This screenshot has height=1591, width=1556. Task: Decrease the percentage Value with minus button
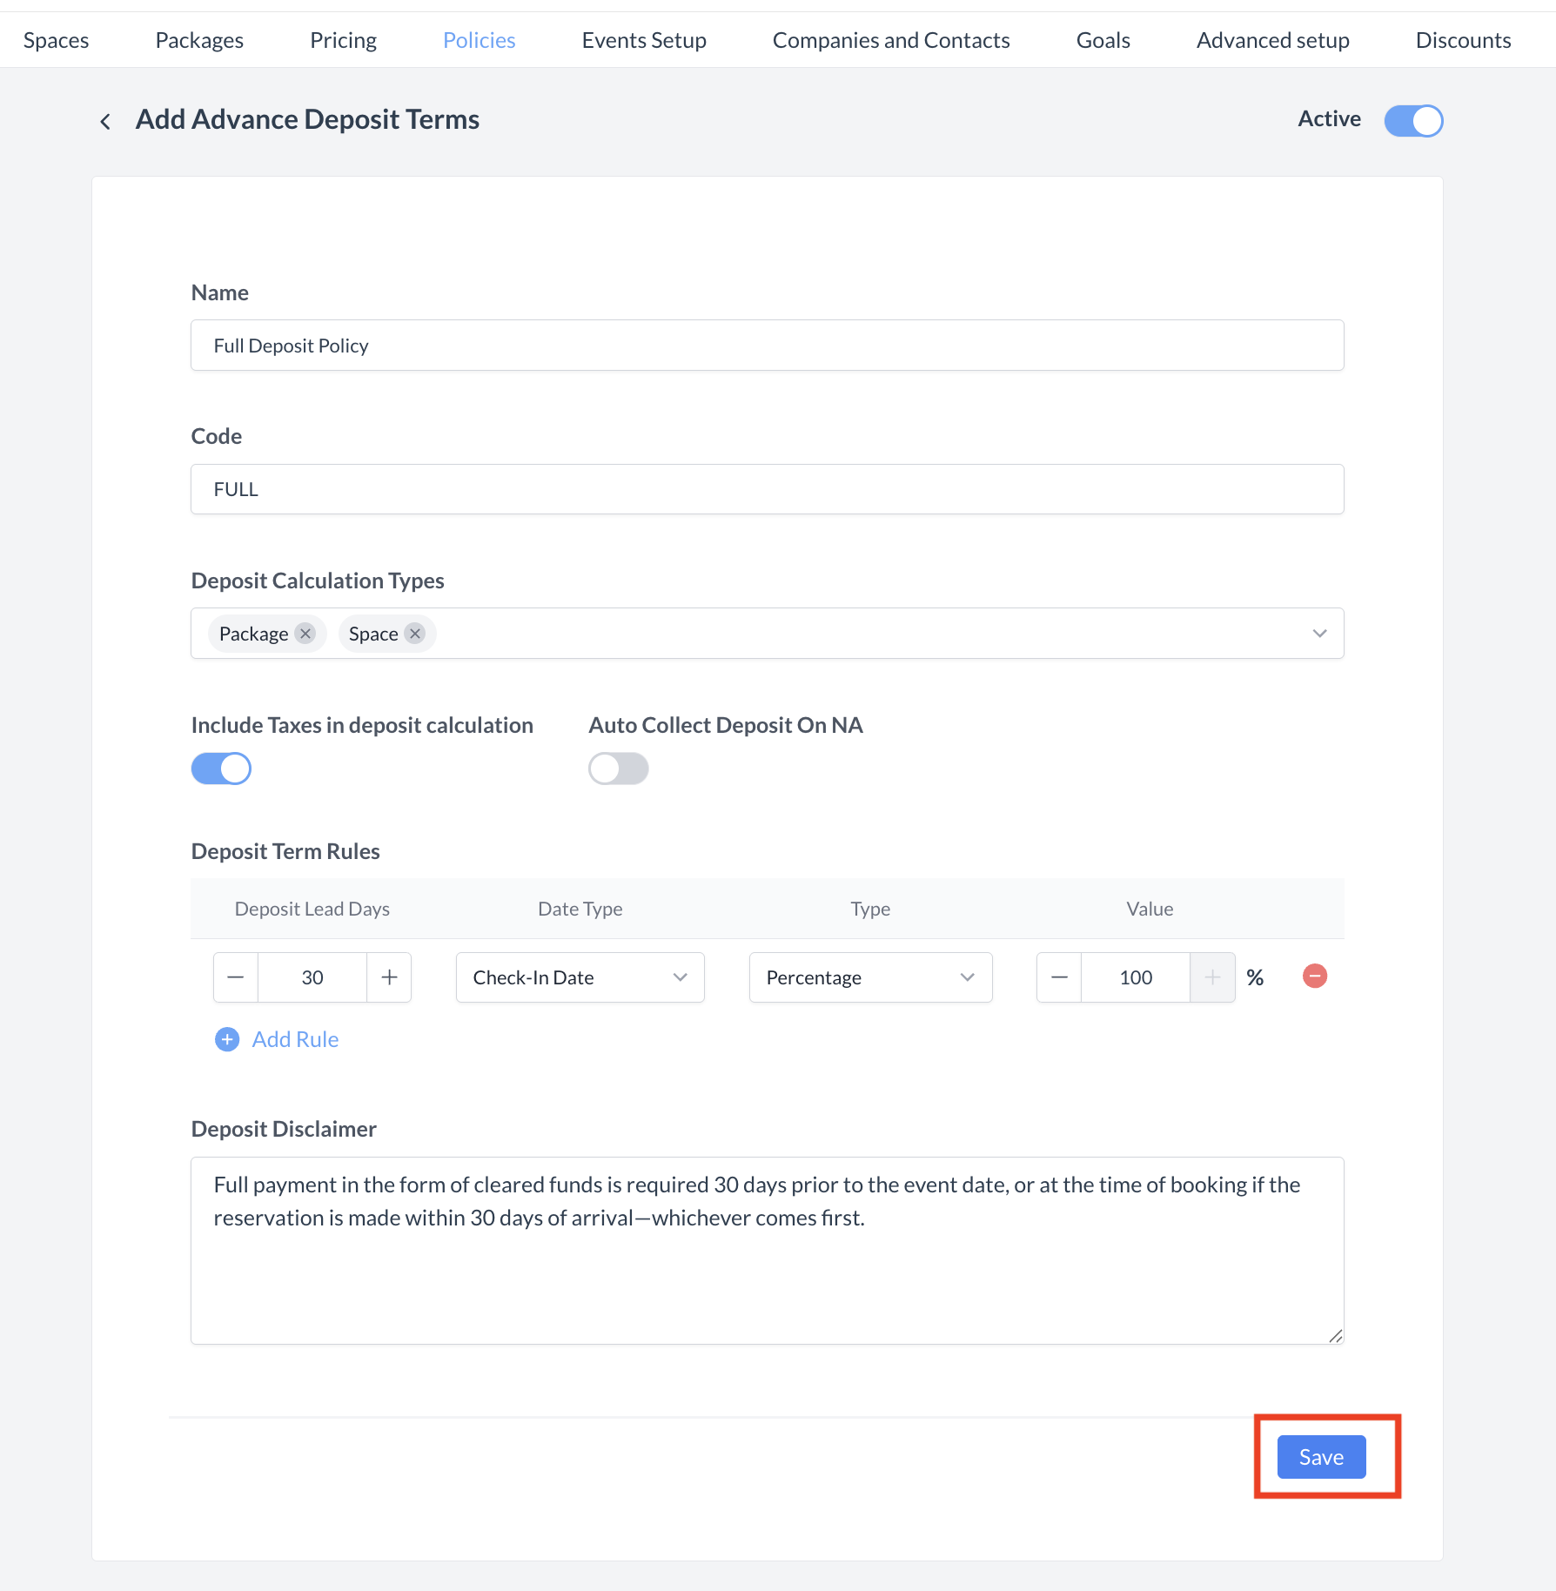click(x=1059, y=977)
